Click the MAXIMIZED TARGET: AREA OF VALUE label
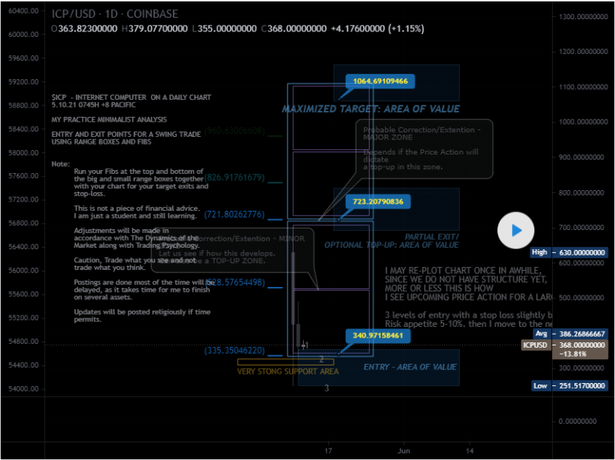The width and height of the screenshot is (615, 460). pyautogui.click(x=371, y=109)
